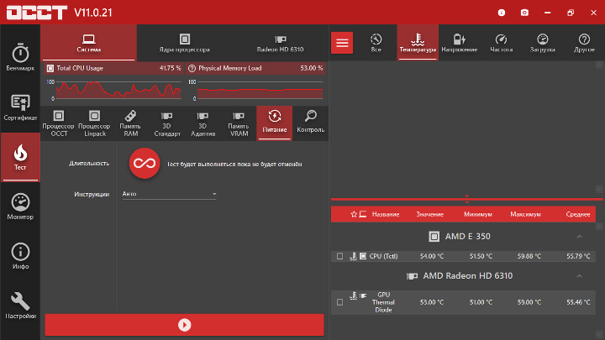Screen dimensions: 605x340
Task: Select the Питание power test
Action: point(275,123)
